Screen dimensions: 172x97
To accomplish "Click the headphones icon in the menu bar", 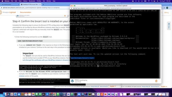I will (x=142, y=1).
